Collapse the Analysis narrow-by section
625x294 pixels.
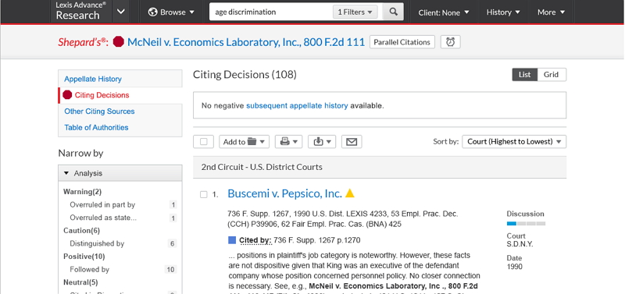pyautogui.click(x=120, y=173)
